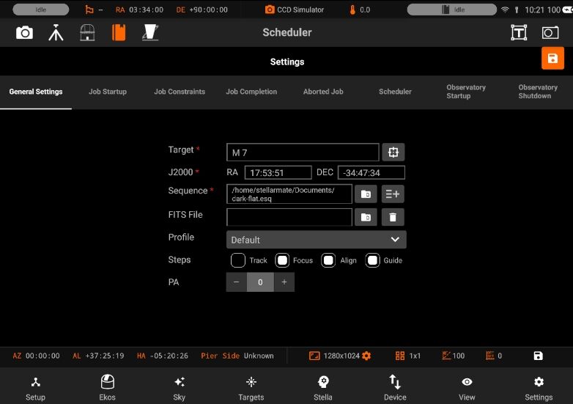This screenshot has width=573, height=404.
Task: Click the empty FITS File field
Action: [289, 217]
